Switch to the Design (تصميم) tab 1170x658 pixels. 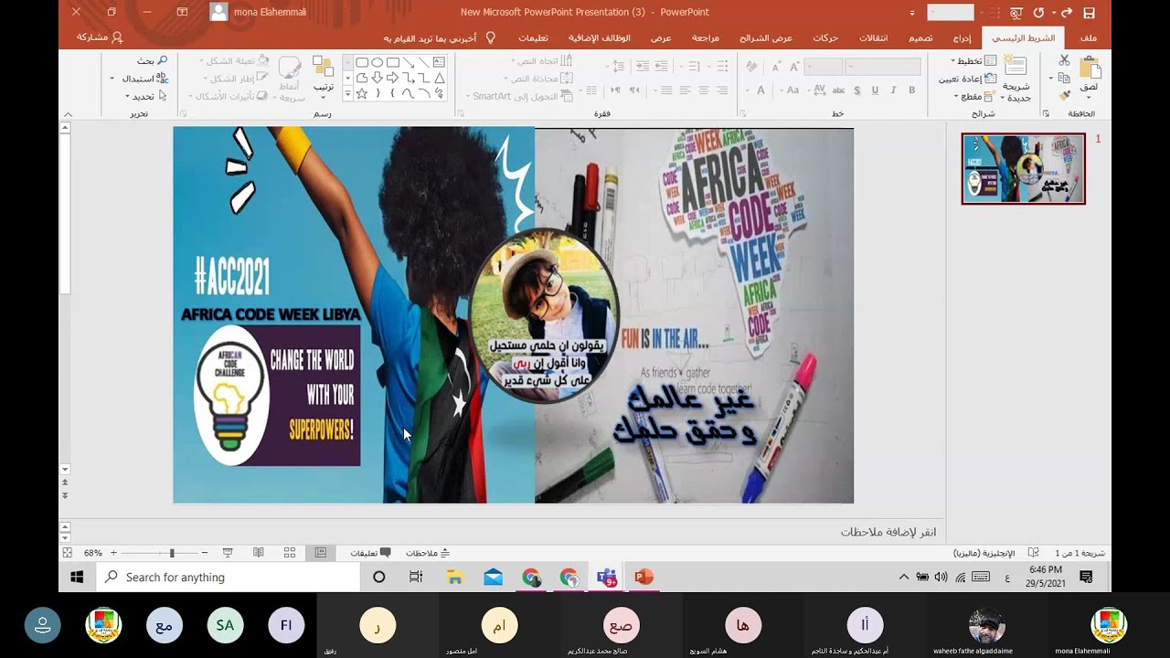point(922,37)
